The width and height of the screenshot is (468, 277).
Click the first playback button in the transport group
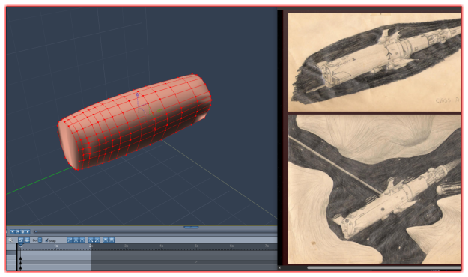[13, 231]
